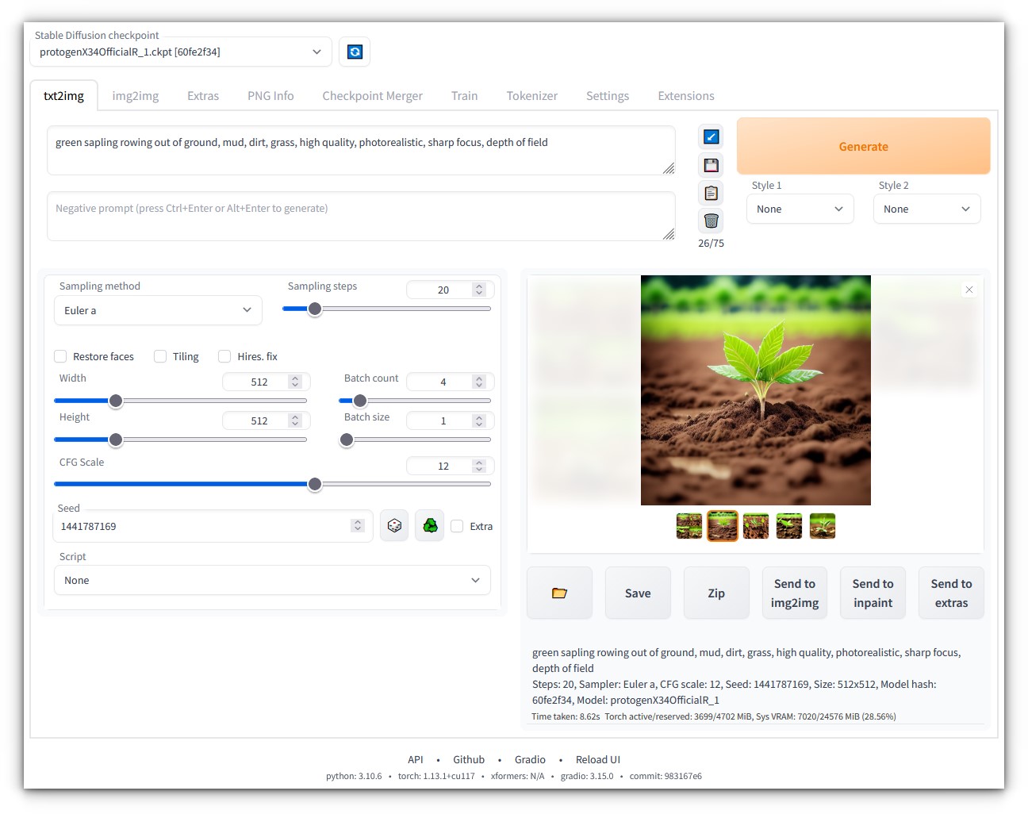Send the result to inpaint

(873, 593)
